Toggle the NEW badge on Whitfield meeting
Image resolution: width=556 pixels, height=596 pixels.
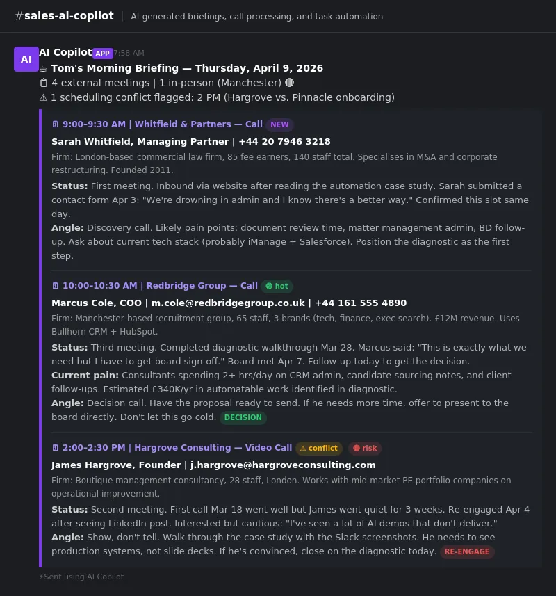[x=279, y=125]
